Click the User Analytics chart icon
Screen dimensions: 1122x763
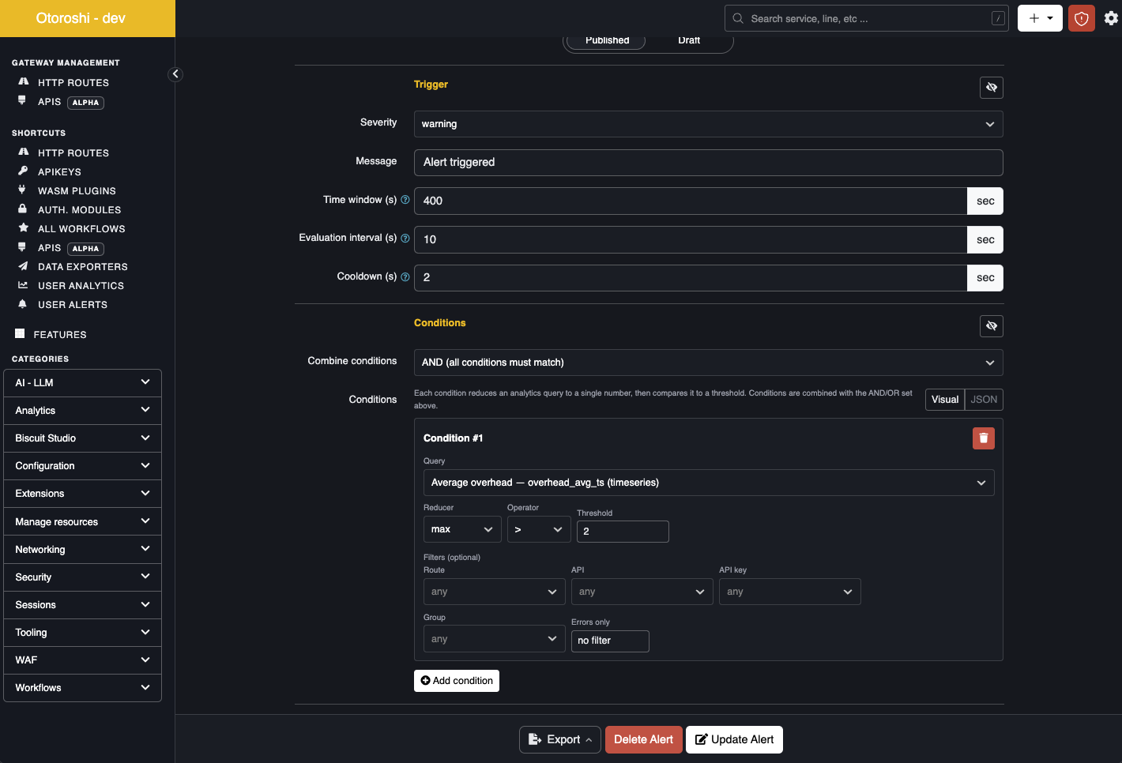(23, 285)
